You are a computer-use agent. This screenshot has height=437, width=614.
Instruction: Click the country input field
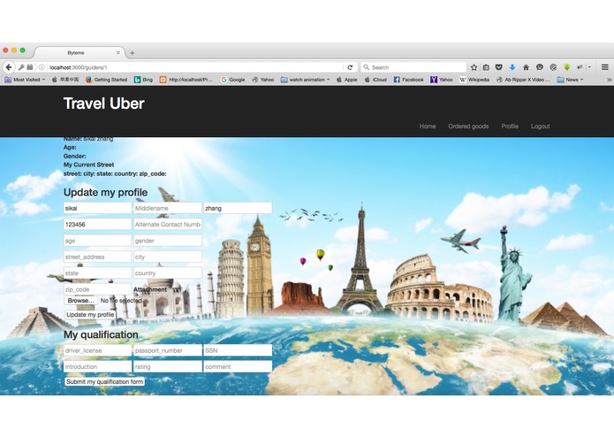click(x=168, y=272)
